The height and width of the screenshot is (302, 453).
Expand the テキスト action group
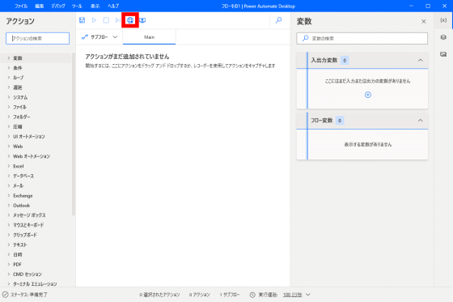9,245
